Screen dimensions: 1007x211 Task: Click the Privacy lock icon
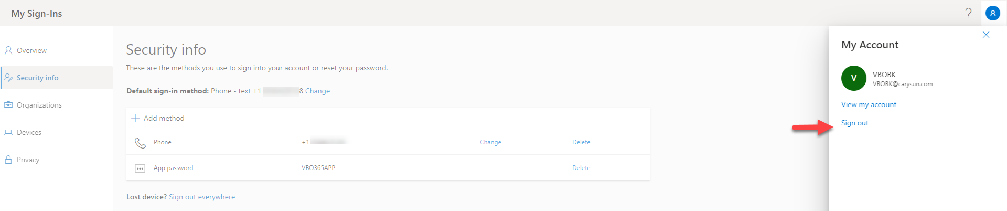point(8,160)
